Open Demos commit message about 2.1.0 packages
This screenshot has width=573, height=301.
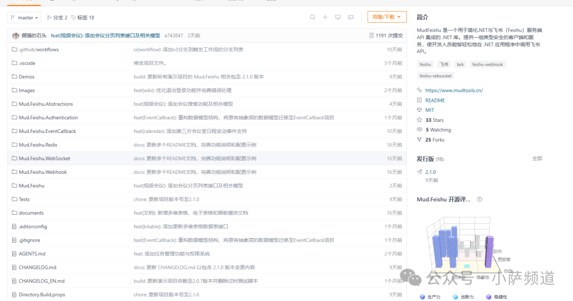pos(198,77)
